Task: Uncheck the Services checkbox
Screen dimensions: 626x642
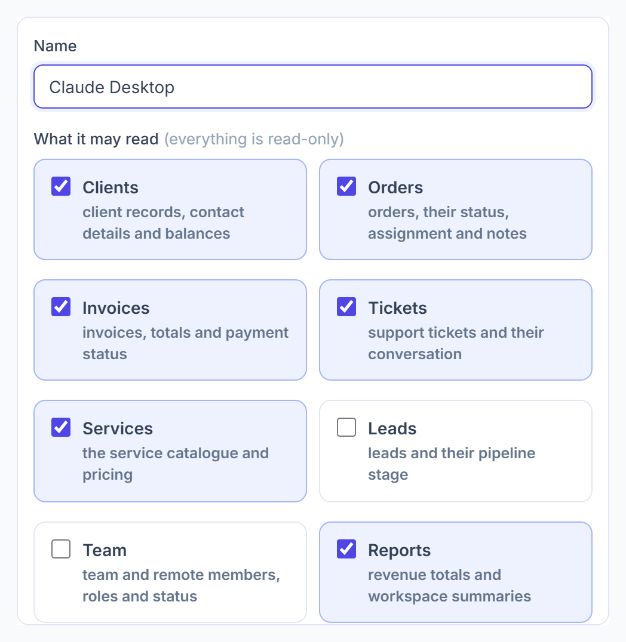Action: tap(61, 427)
